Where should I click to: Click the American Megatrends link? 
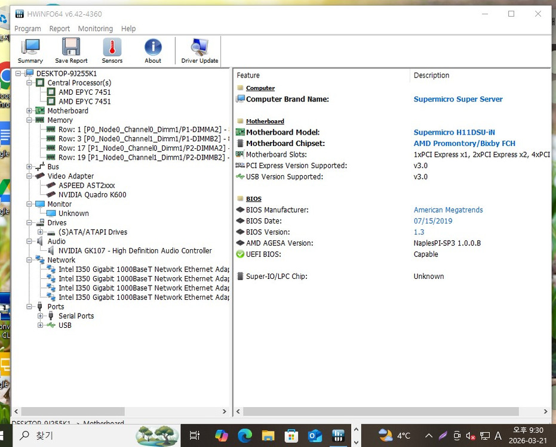tap(448, 210)
